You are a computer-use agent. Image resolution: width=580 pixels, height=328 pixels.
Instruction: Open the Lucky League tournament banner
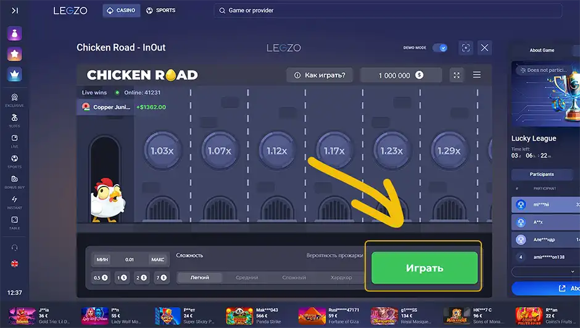(545, 94)
